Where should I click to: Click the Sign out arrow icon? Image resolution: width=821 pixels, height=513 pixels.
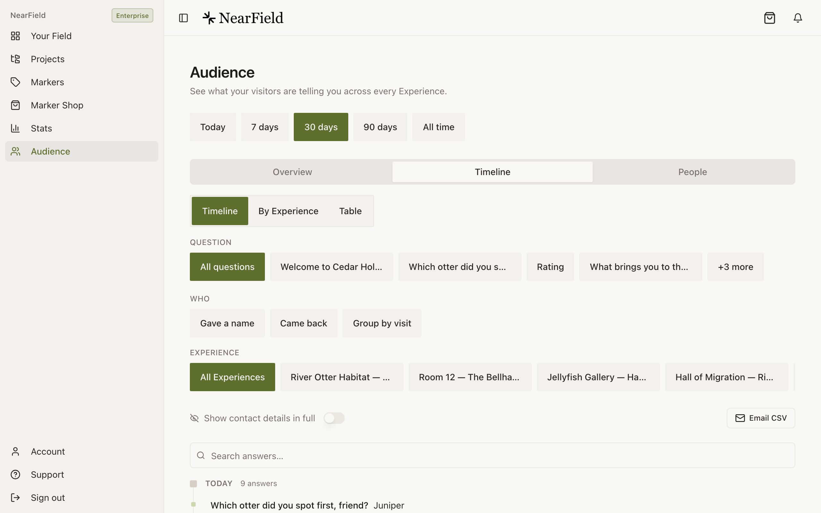(15, 498)
